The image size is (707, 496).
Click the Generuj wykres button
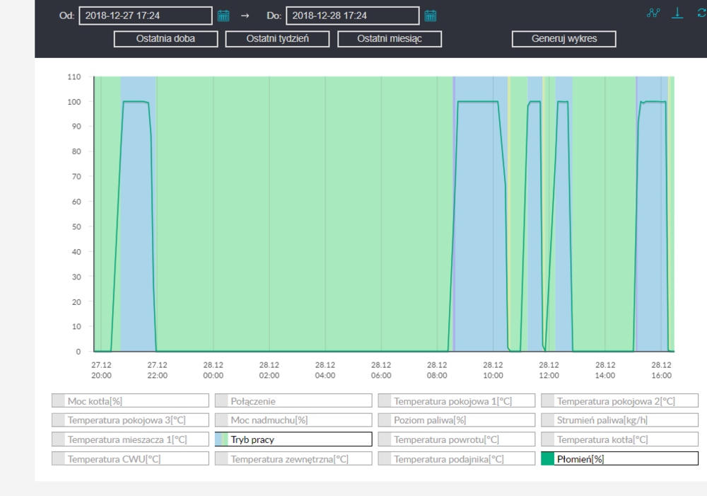pyautogui.click(x=563, y=39)
